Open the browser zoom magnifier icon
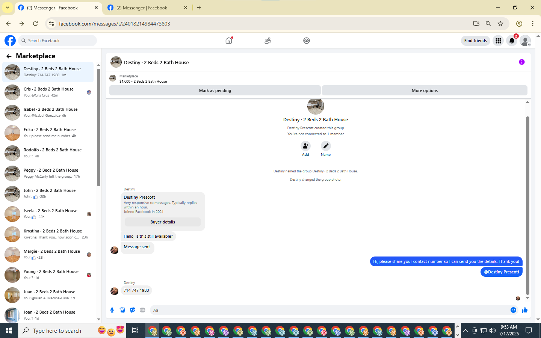Image resolution: width=541 pixels, height=338 pixels. (488, 24)
